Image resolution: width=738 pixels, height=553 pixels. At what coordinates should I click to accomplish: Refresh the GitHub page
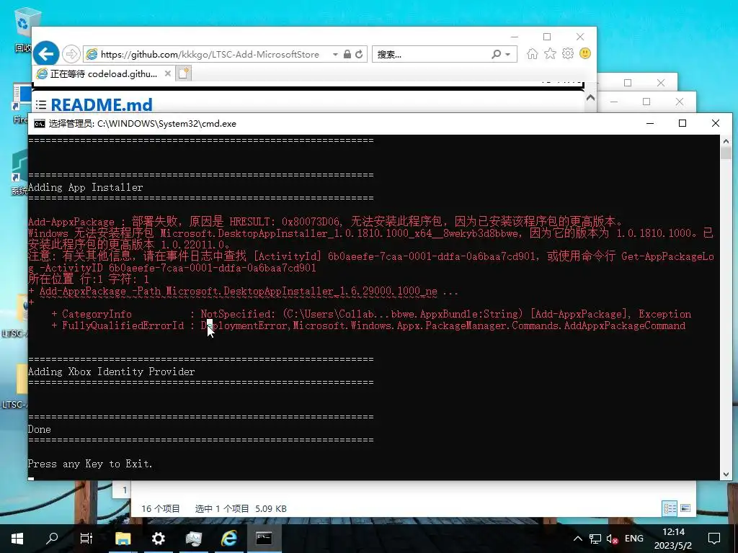[x=359, y=54]
